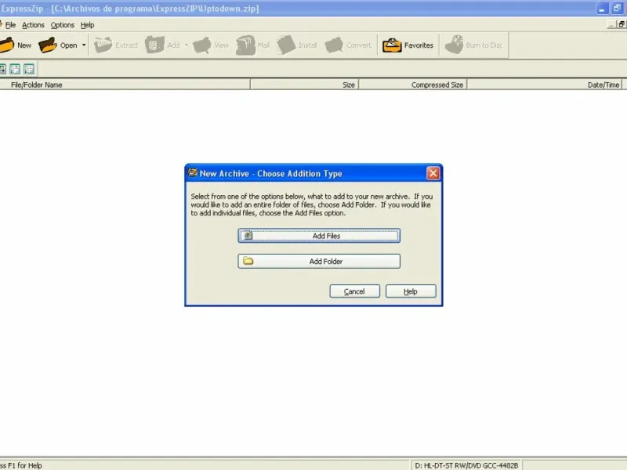The width and height of the screenshot is (627, 470).
Task: Open Favorites from the toolbar
Action: coord(408,45)
